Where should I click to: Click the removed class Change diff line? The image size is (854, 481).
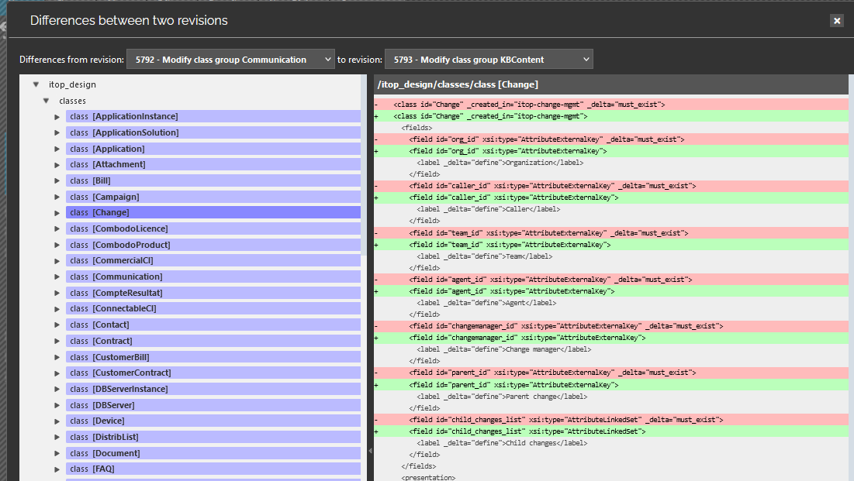pyautogui.click(x=529, y=105)
